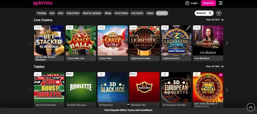This screenshot has width=257, height=114.
Task: Open 3D European Roulette game
Action: [176, 90]
